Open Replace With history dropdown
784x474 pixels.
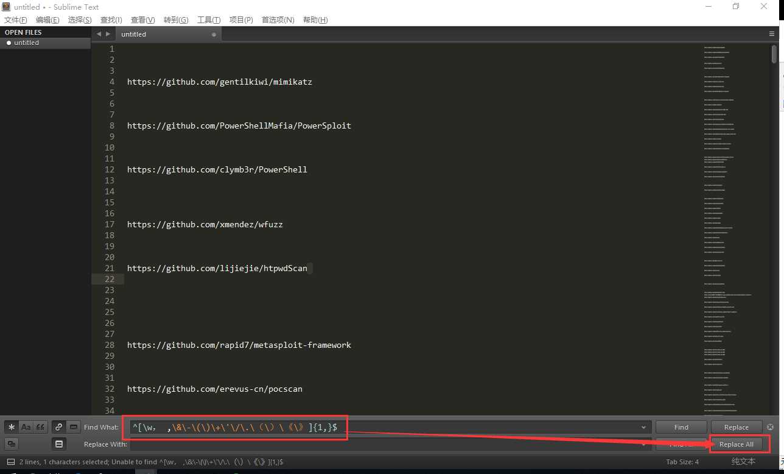[x=644, y=444]
